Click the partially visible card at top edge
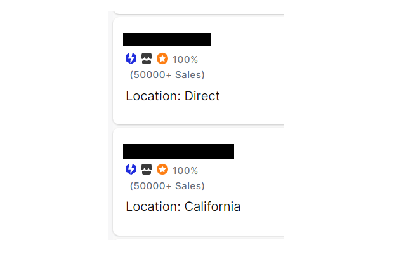The width and height of the screenshot is (406, 254). coord(199,13)
